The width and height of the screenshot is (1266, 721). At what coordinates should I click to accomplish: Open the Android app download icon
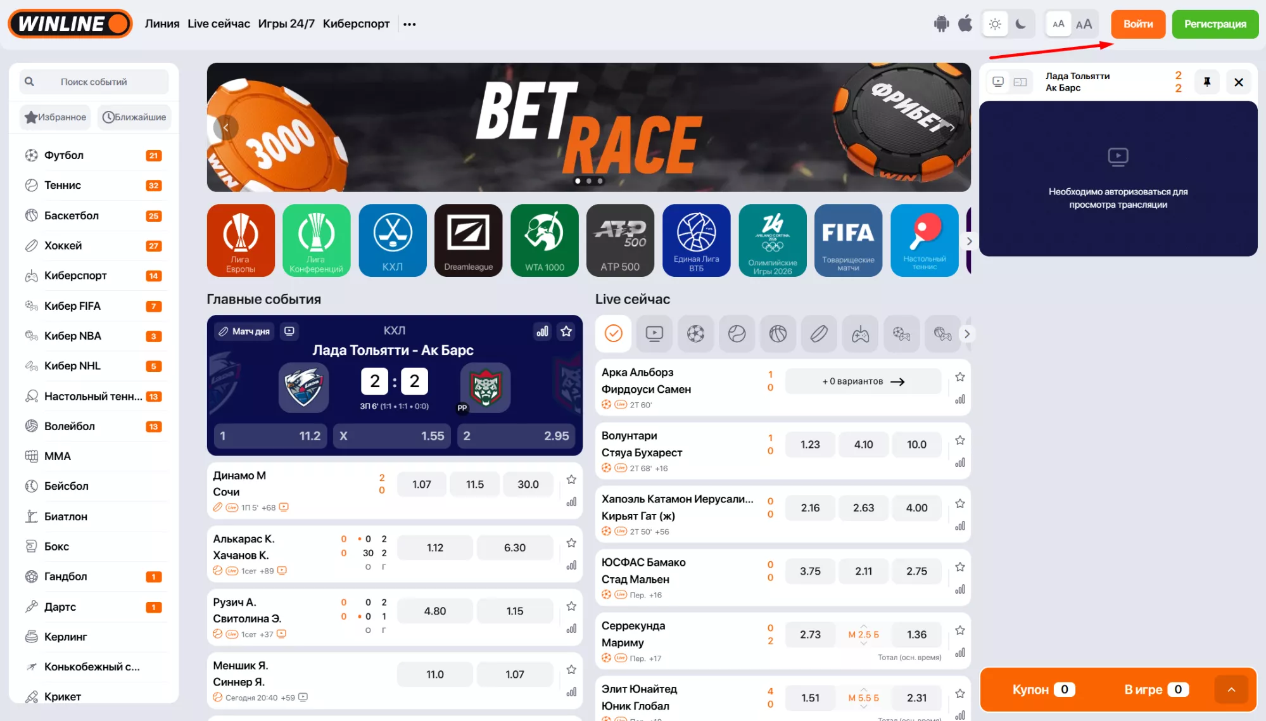tap(941, 24)
